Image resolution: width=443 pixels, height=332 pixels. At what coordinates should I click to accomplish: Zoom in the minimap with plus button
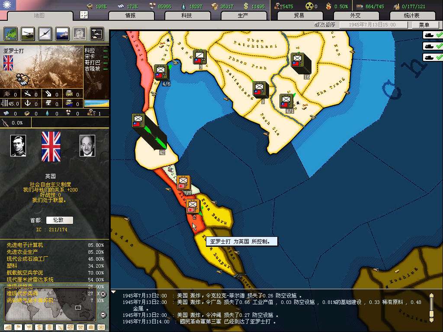pyautogui.click(x=103, y=294)
